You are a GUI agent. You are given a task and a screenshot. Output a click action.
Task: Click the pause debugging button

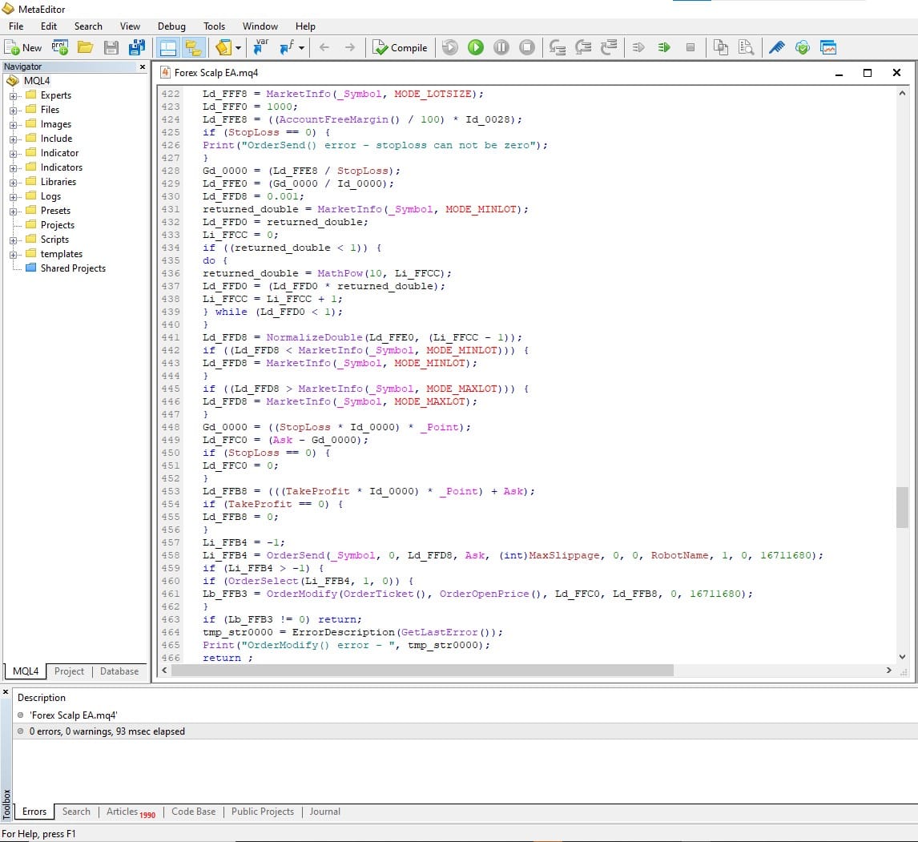501,47
